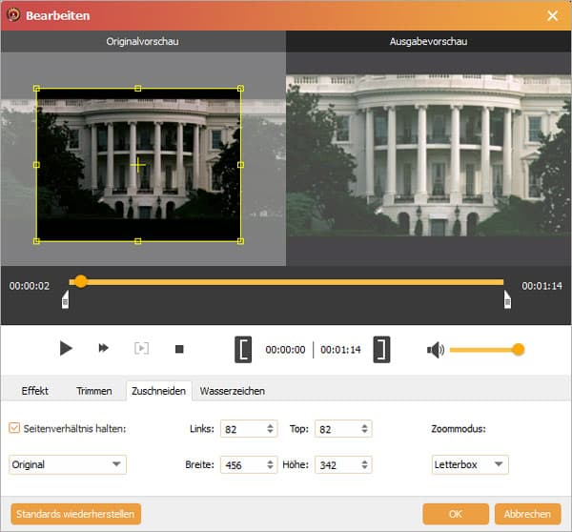Screen dimensions: 572x532
Task: Click the left trim marker handle
Action: pos(65,300)
